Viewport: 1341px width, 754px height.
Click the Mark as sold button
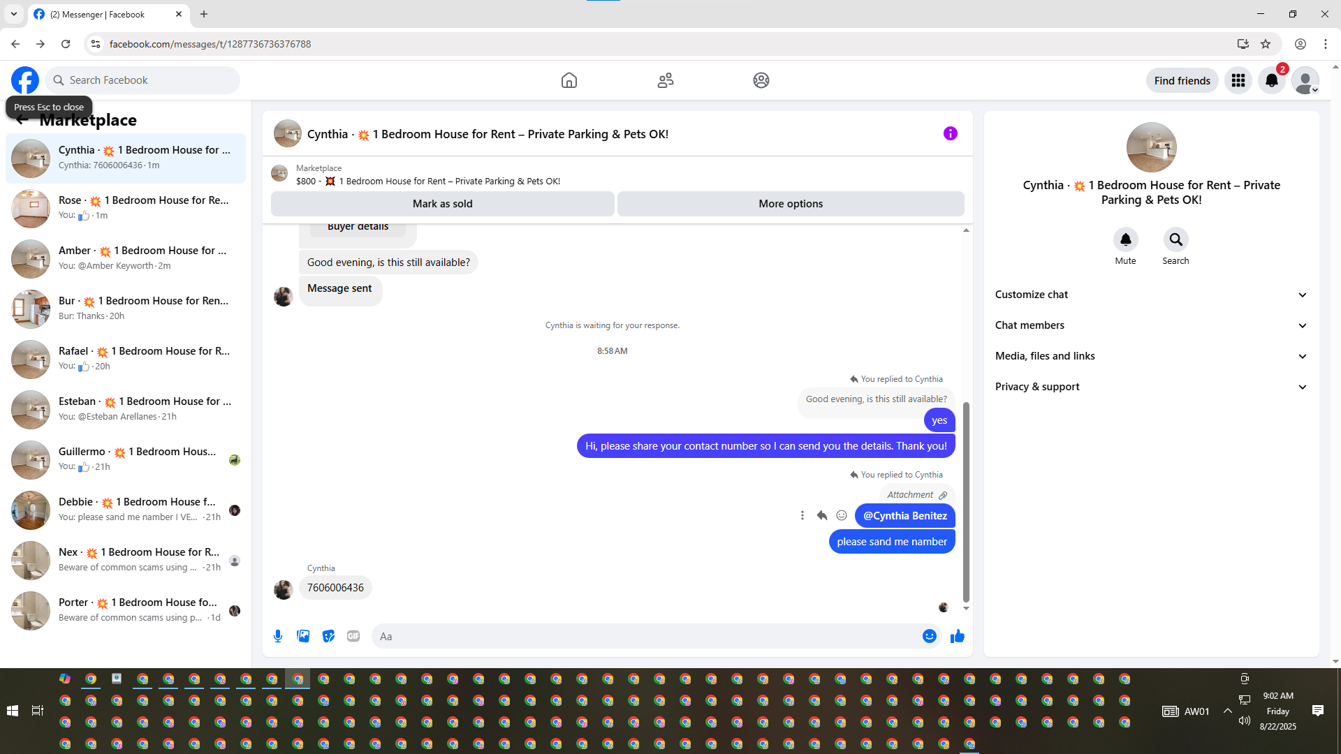[442, 204]
